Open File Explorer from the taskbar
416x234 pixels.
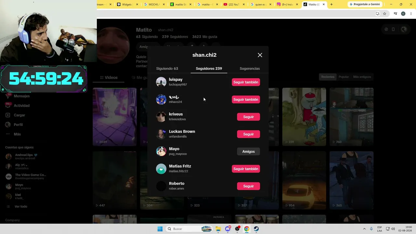coord(218,229)
